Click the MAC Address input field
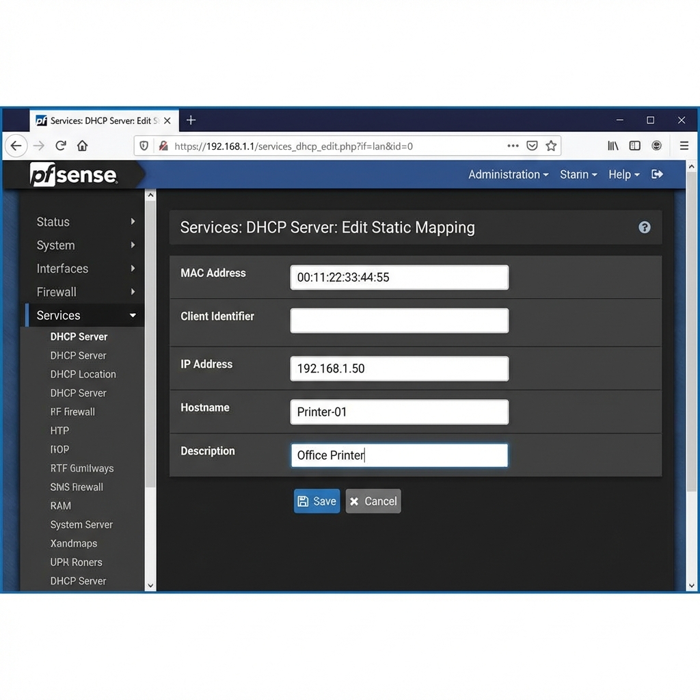This screenshot has width=700, height=700. tap(399, 278)
